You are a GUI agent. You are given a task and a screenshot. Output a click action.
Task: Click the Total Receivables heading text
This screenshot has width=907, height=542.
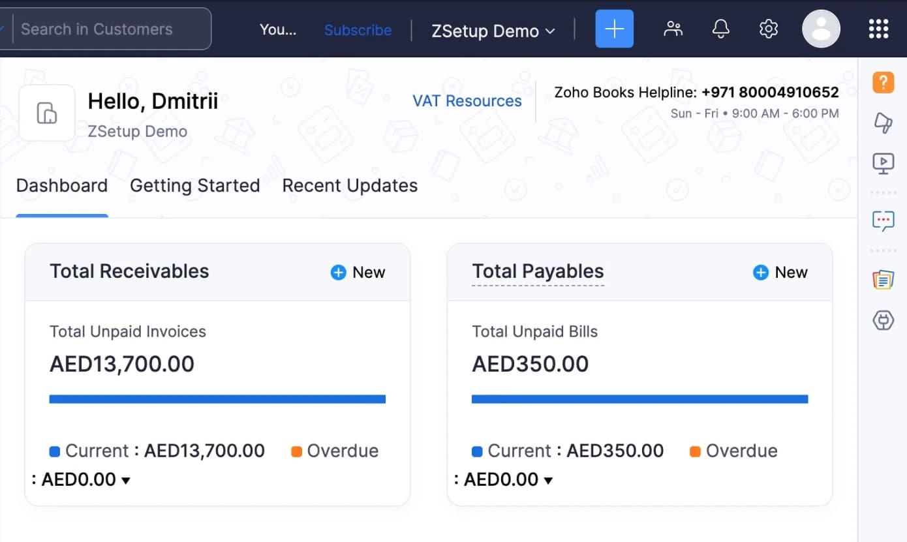129,271
